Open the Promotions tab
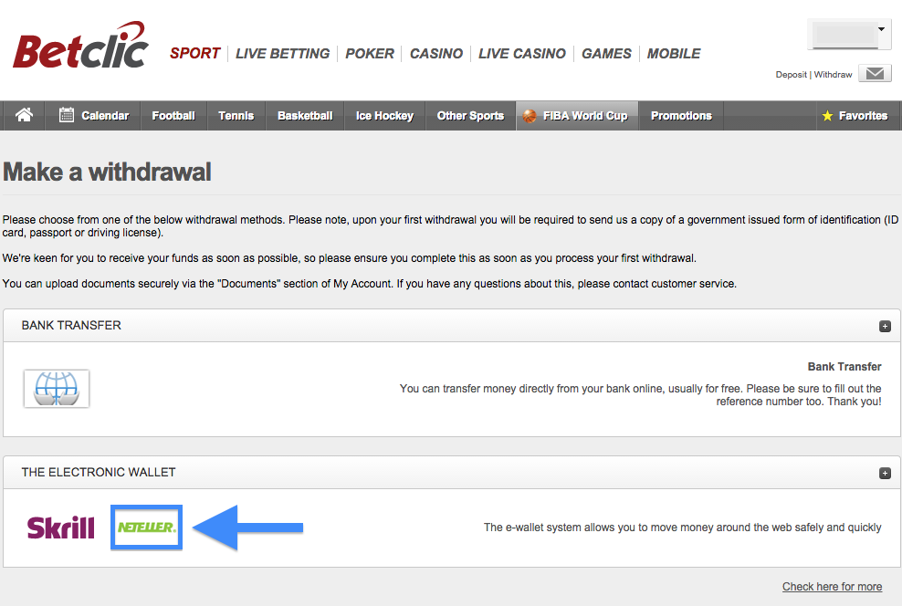This screenshot has height=606, width=902. 681,116
